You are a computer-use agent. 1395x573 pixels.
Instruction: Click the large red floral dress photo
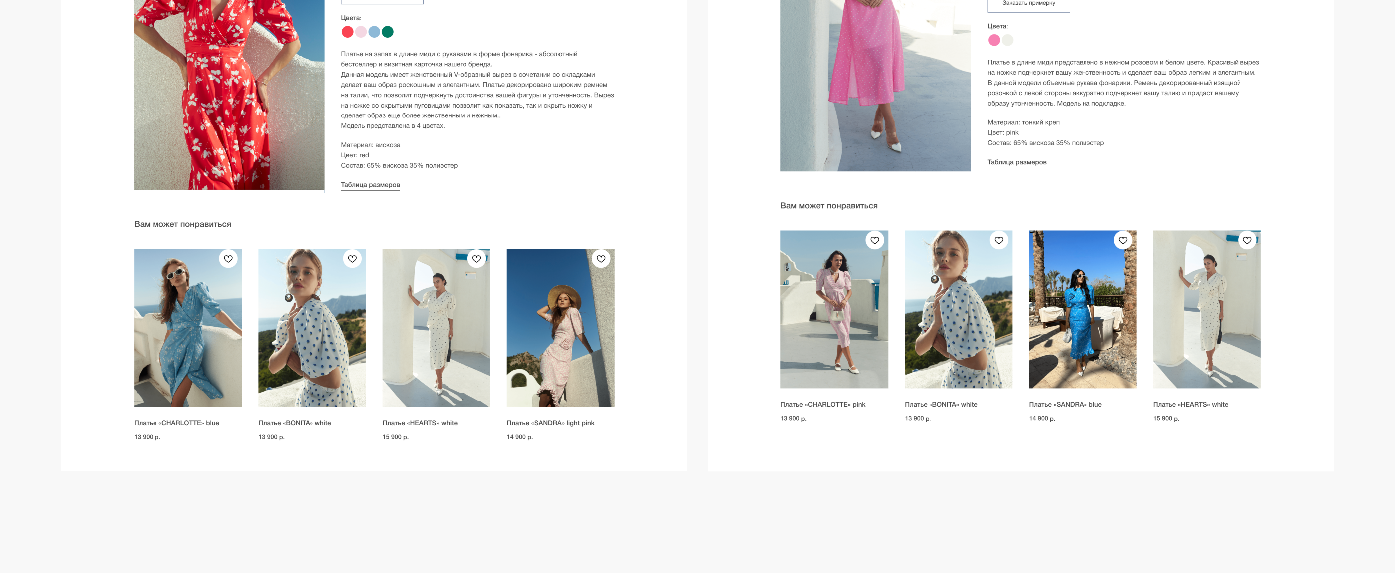[229, 95]
